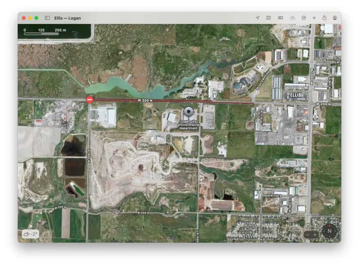Open the share menu
Image resolution: width=359 pixels, height=266 pixels.
coord(324,18)
